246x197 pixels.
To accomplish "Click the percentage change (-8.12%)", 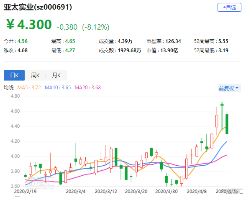I will (x=96, y=27).
